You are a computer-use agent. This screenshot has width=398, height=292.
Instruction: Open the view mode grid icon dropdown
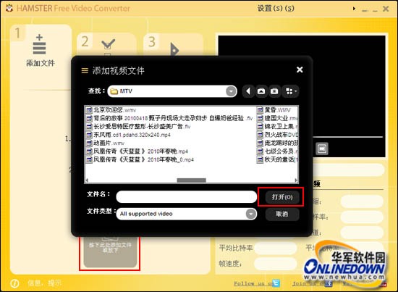[290, 91]
